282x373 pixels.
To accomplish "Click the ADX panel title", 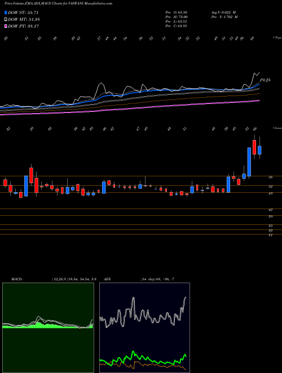I will coord(108,279).
